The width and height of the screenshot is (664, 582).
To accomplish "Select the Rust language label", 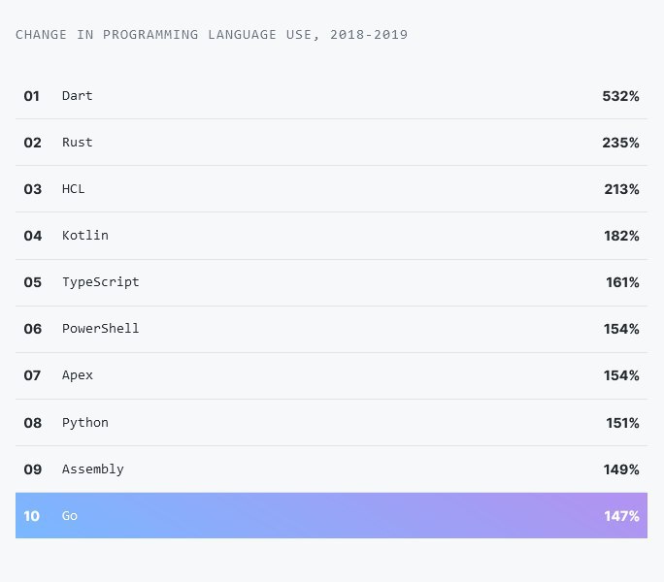I will 78,142.
